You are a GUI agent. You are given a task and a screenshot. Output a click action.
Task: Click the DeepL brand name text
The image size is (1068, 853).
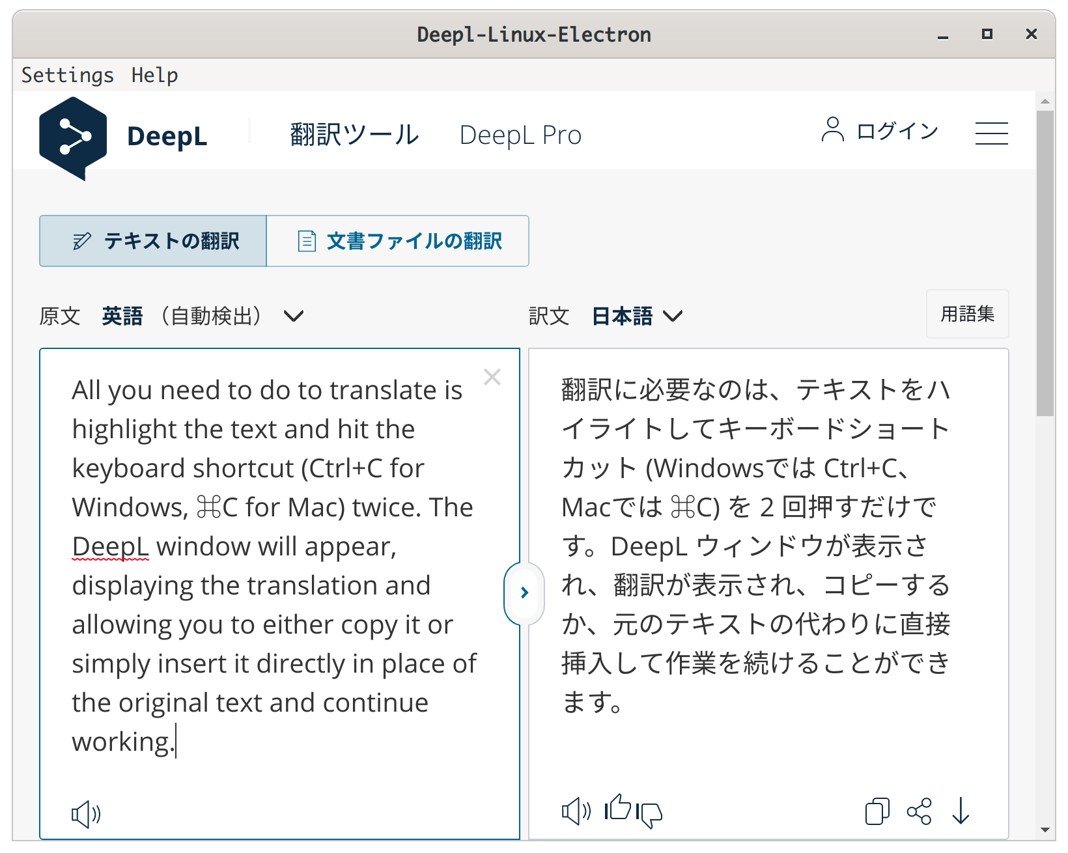tap(167, 136)
